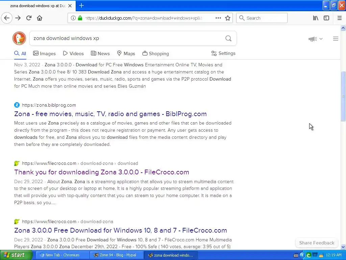
Task: Open a new browser tab with plus
Action: 81,5
